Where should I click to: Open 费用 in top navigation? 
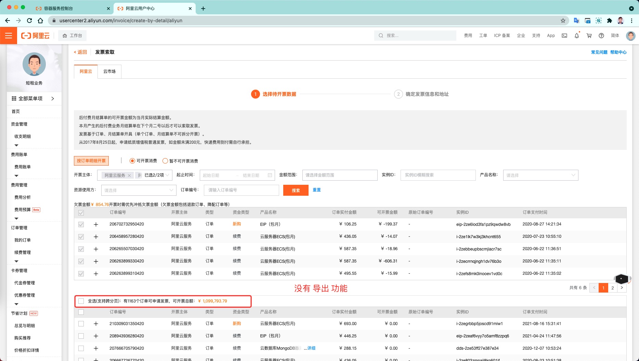[x=468, y=36]
